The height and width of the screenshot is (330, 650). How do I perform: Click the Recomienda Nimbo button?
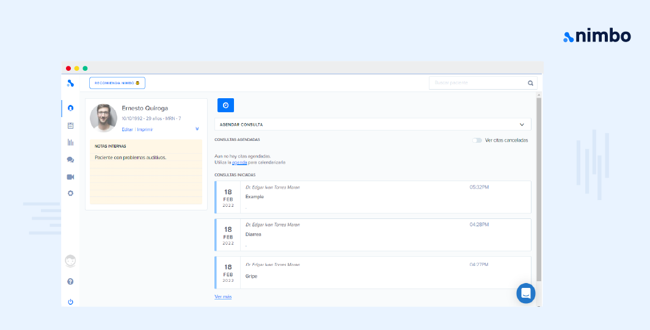click(x=117, y=83)
